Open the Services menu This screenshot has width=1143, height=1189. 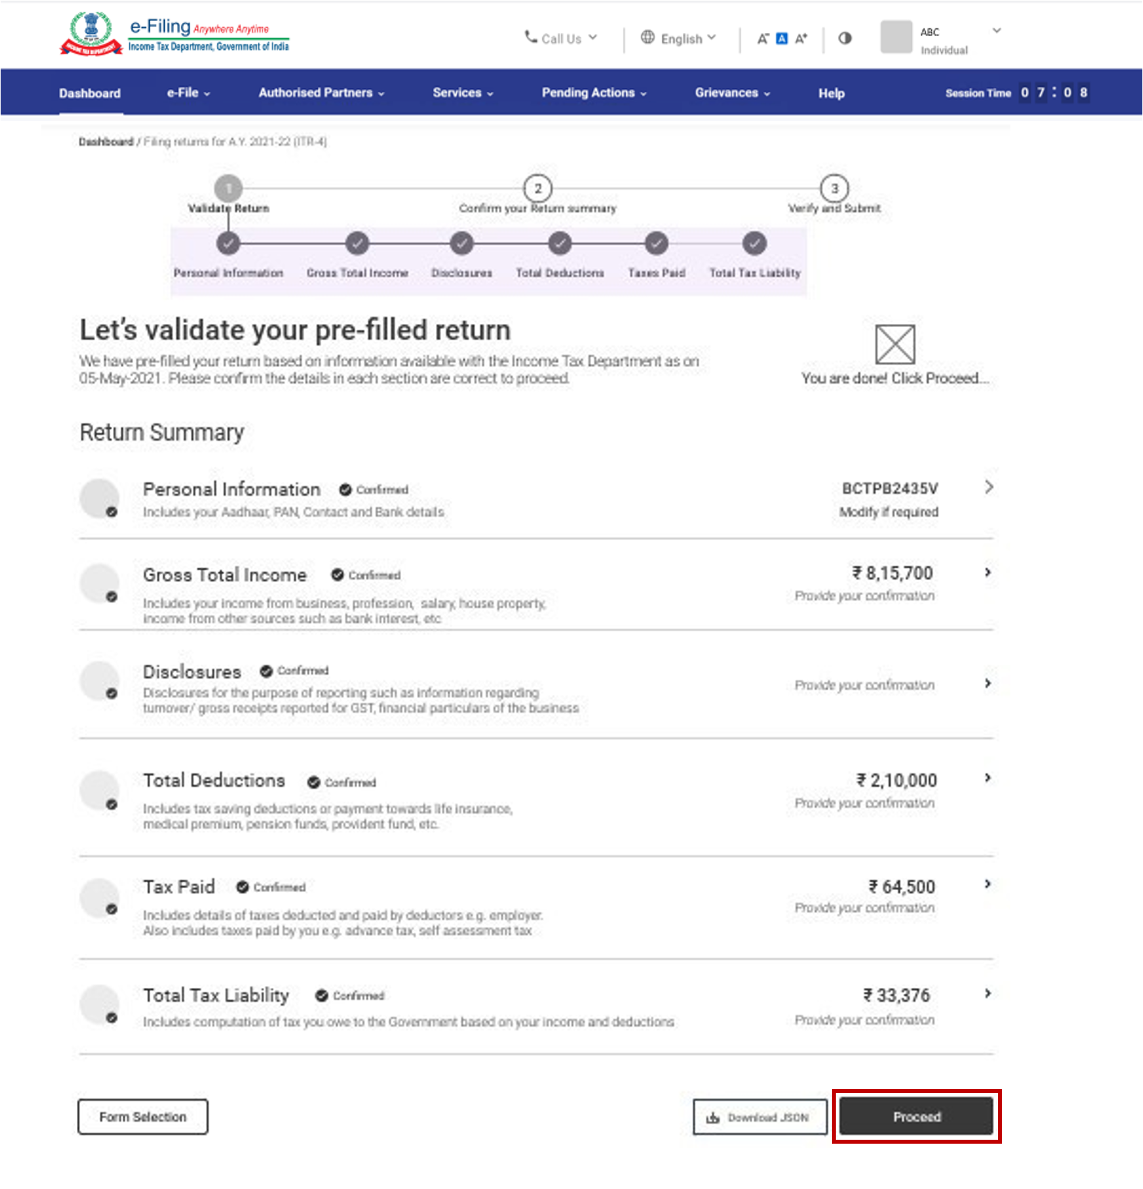click(463, 93)
